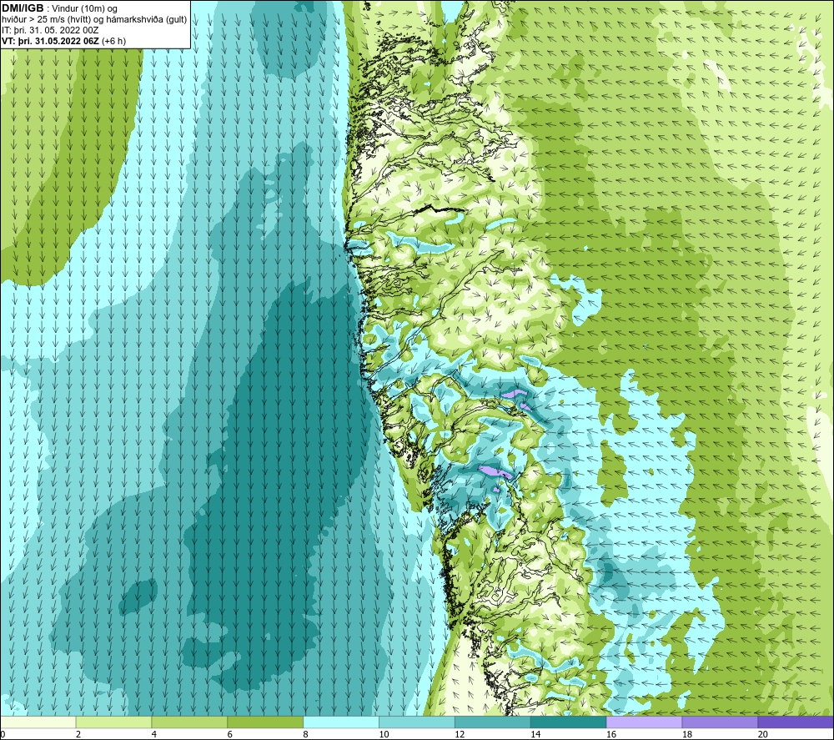The image size is (834, 740).
Task: Click the 6-8 m/s legend color swatch
Action: [x=265, y=722]
